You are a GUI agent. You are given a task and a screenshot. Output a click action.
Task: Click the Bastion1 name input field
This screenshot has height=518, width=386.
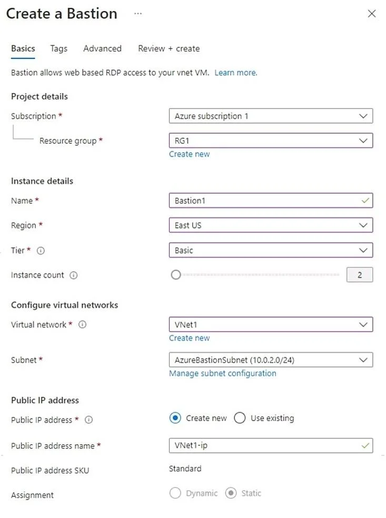(271, 201)
